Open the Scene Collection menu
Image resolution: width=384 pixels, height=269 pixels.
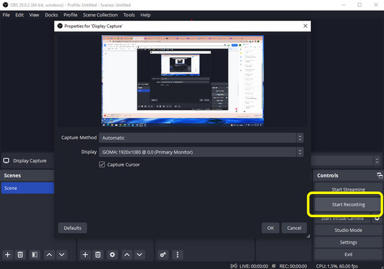point(100,15)
